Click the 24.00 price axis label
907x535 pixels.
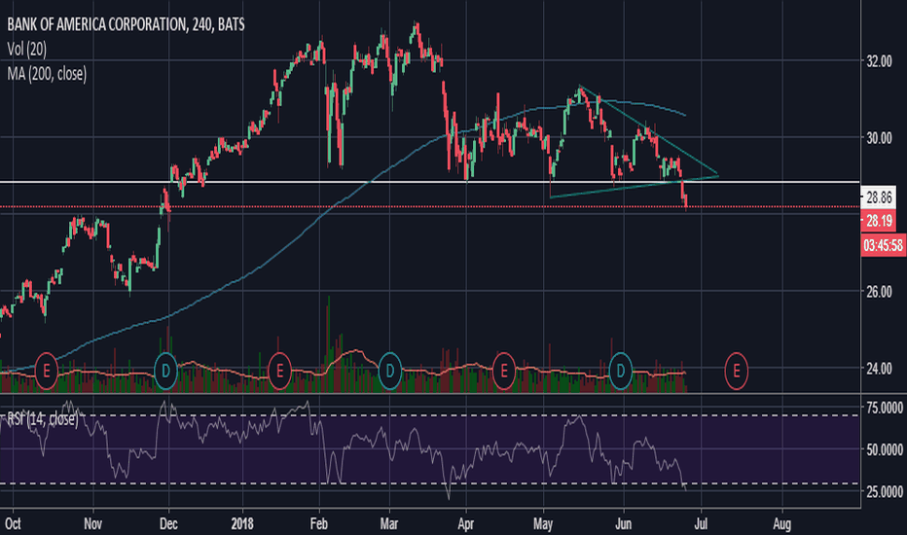tap(879, 369)
